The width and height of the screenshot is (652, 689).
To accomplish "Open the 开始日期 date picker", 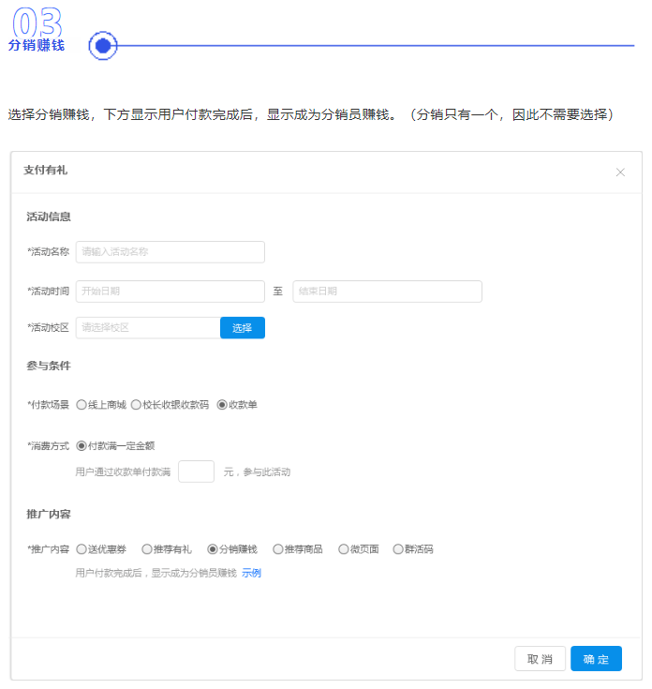I will 170,292.
